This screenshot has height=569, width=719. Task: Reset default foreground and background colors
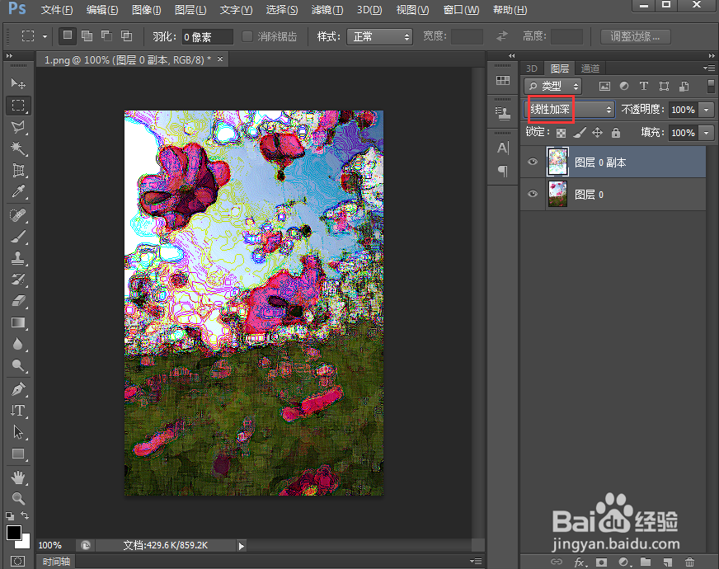[10, 516]
